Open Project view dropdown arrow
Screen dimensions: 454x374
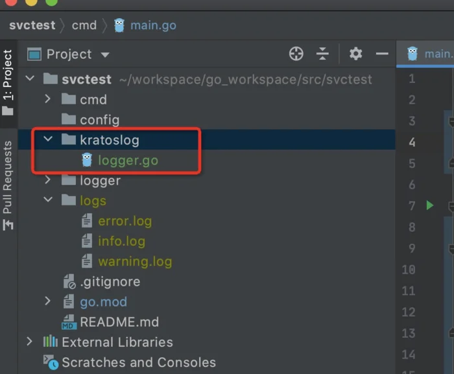105,54
